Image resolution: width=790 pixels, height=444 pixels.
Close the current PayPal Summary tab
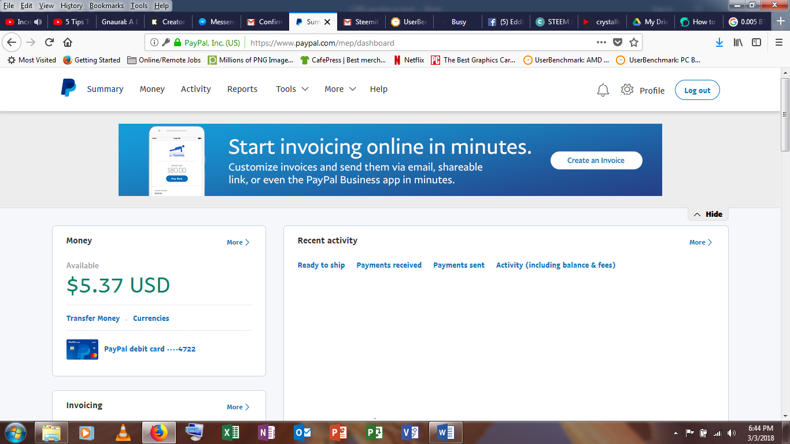[327, 22]
